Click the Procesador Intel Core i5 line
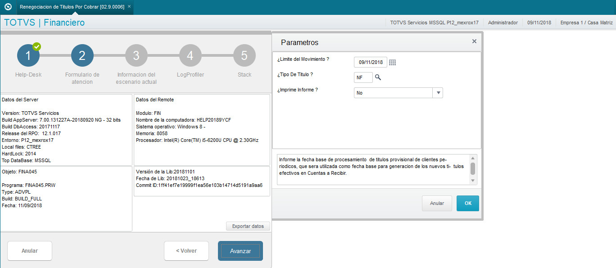 (197, 140)
